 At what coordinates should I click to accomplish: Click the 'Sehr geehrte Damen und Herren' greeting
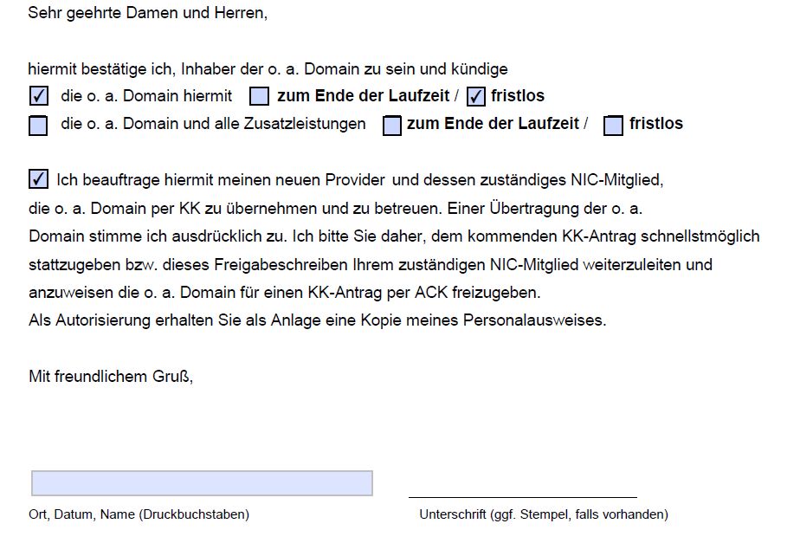[148, 13]
